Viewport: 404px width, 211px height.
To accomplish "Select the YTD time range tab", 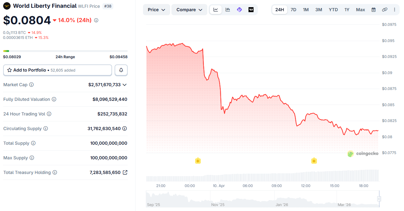I will [x=333, y=10].
